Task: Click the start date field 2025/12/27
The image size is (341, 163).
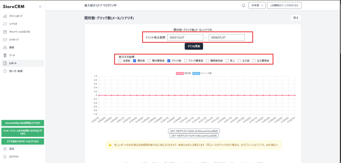Action: coord(185,38)
